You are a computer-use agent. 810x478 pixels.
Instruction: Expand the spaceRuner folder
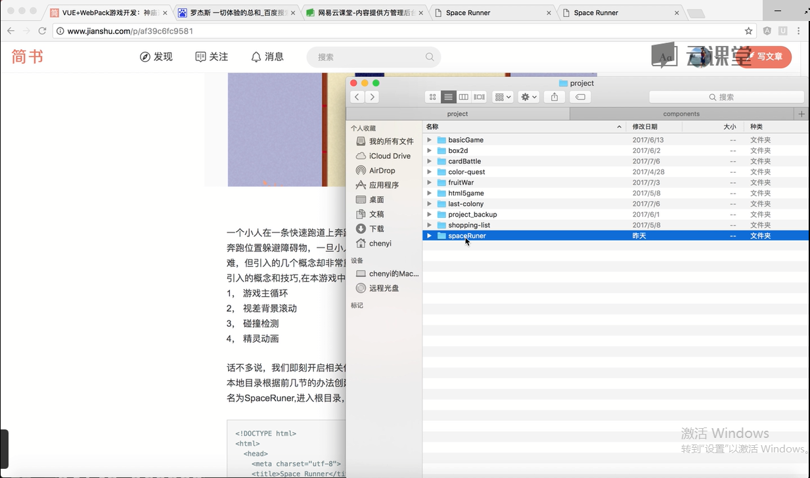429,236
